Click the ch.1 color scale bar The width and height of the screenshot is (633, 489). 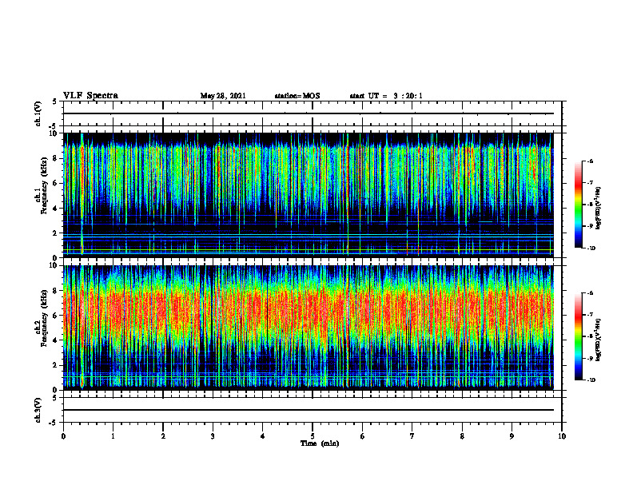[579, 205]
